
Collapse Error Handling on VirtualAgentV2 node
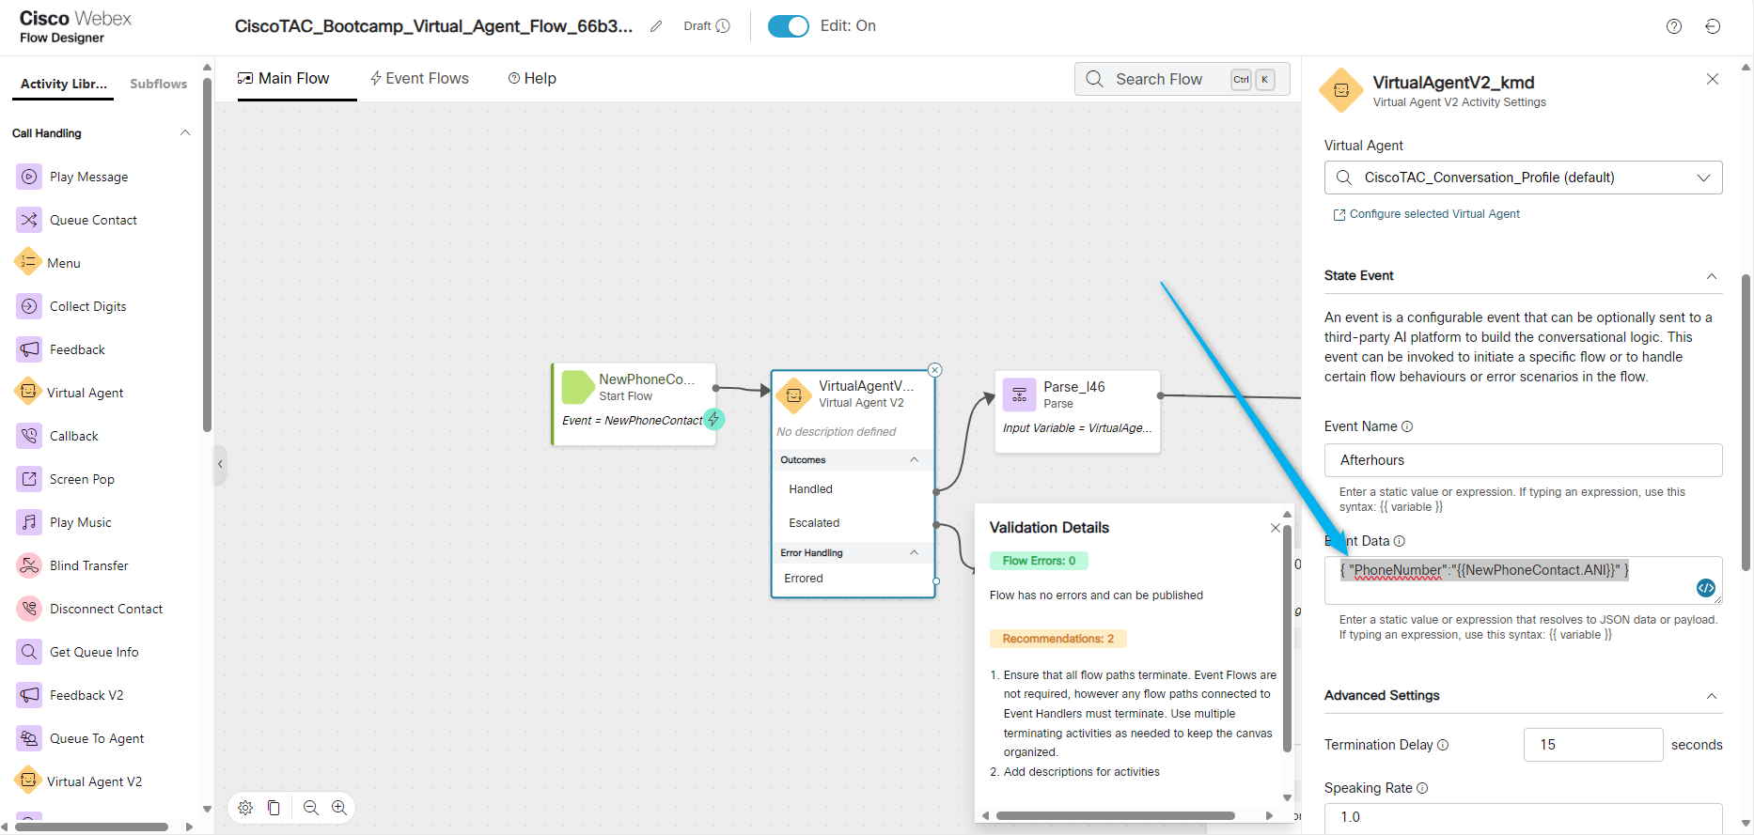pos(914,553)
